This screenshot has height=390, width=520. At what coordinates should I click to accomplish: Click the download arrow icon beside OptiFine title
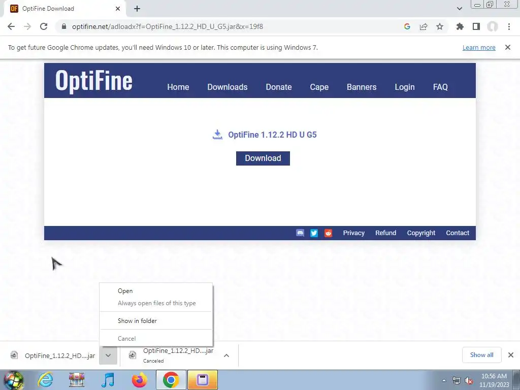(x=217, y=135)
